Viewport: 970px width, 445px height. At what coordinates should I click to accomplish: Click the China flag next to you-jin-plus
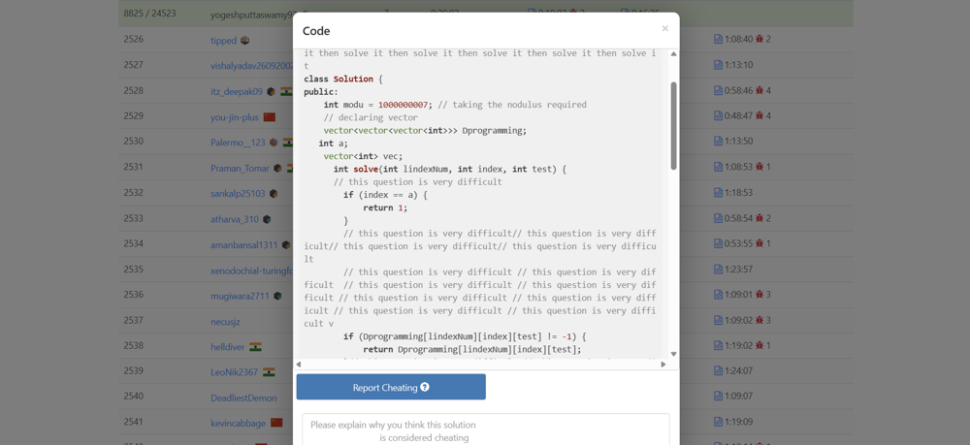point(270,117)
